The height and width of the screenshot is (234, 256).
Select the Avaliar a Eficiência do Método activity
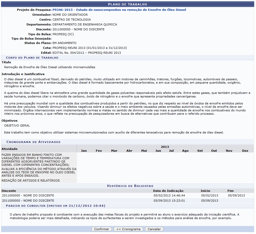pyautogui.click(x=39, y=172)
